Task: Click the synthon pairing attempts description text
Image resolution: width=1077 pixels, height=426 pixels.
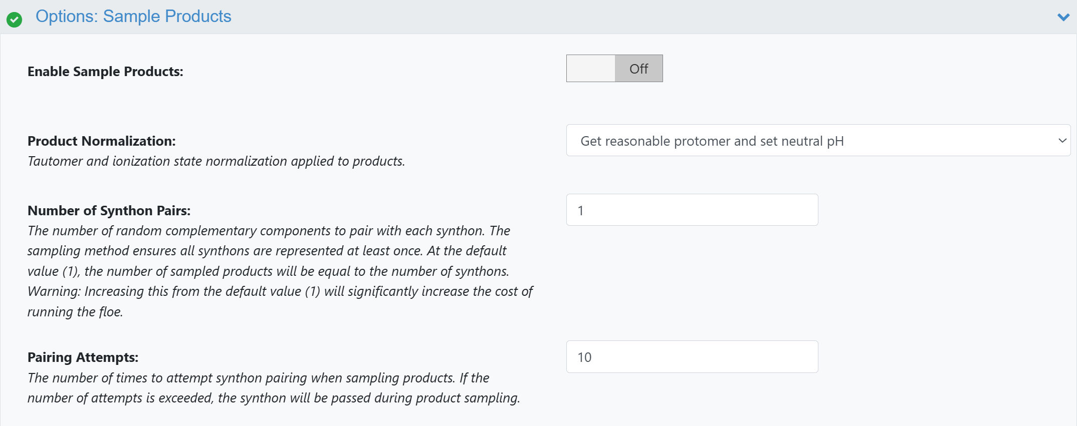Action: [258, 378]
